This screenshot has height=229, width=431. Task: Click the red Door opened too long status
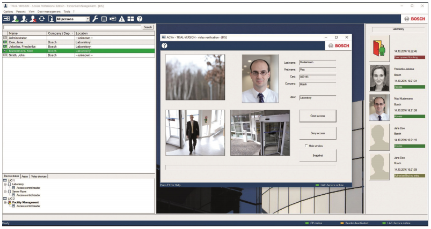pyautogui.click(x=410, y=57)
